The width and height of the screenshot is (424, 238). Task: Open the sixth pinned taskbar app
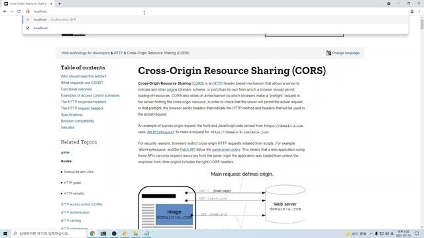pyautogui.click(x=146, y=233)
